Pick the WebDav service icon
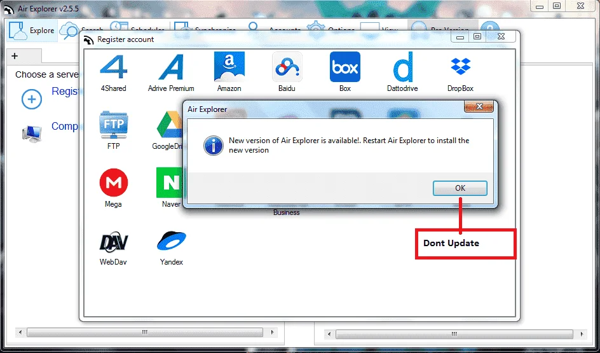This screenshot has width=600, height=353. tap(113, 241)
